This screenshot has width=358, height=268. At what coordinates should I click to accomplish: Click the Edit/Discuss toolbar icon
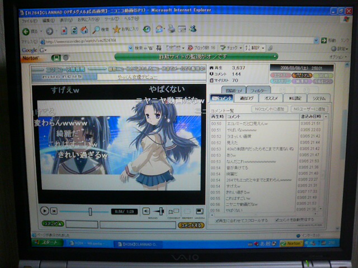point(182,29)
